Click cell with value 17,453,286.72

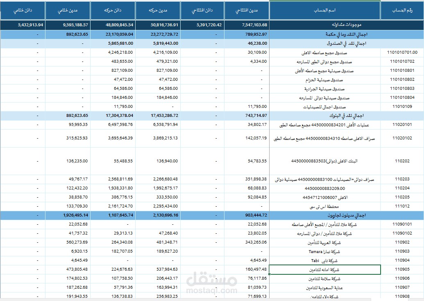(x=164, y=116)
